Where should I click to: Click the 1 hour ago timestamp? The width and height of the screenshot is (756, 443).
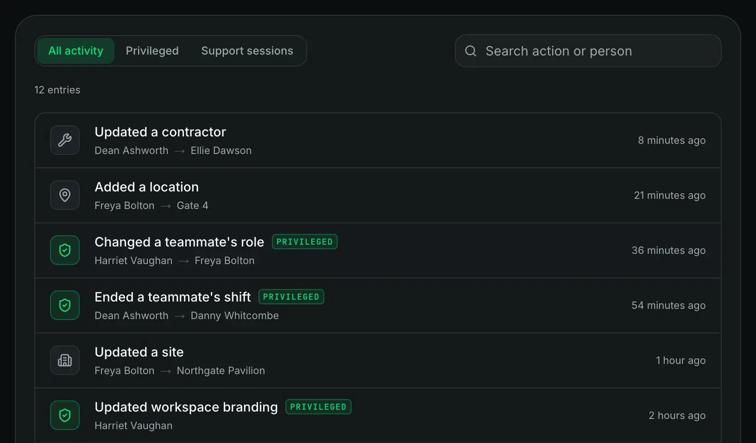(681, 360)
